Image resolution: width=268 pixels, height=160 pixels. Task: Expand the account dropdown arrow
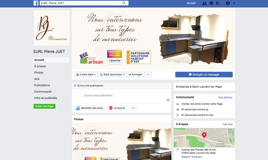pos(234,3)
